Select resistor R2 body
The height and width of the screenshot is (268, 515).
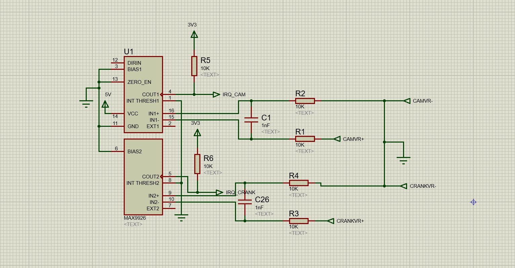tap(305, 101)
